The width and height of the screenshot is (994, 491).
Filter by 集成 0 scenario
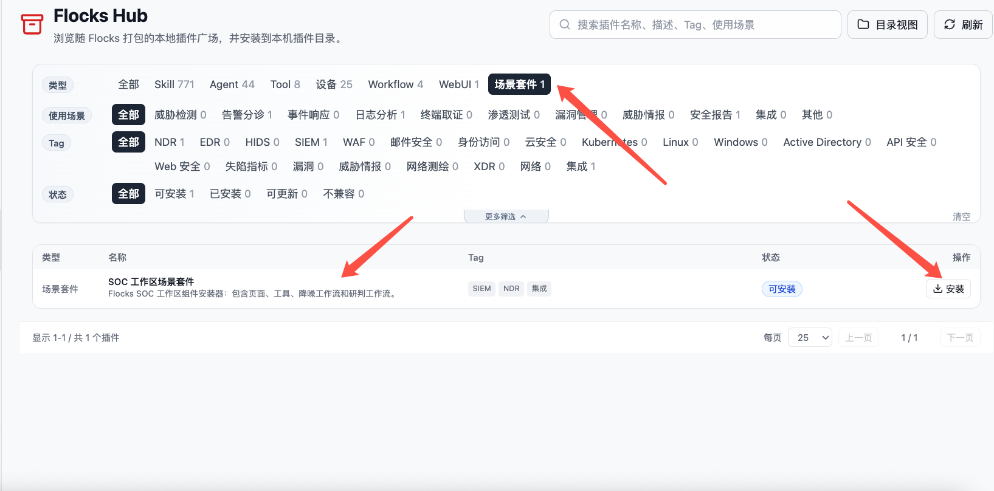[771, 115]
